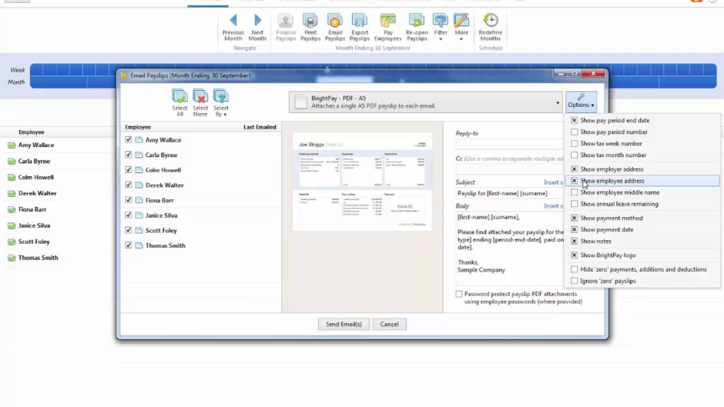Image resolution: width=724 pixels, height=407 pixels.
Task: Click Derek Walter's envelope icon in the dialog
Action: pos(139,185)
